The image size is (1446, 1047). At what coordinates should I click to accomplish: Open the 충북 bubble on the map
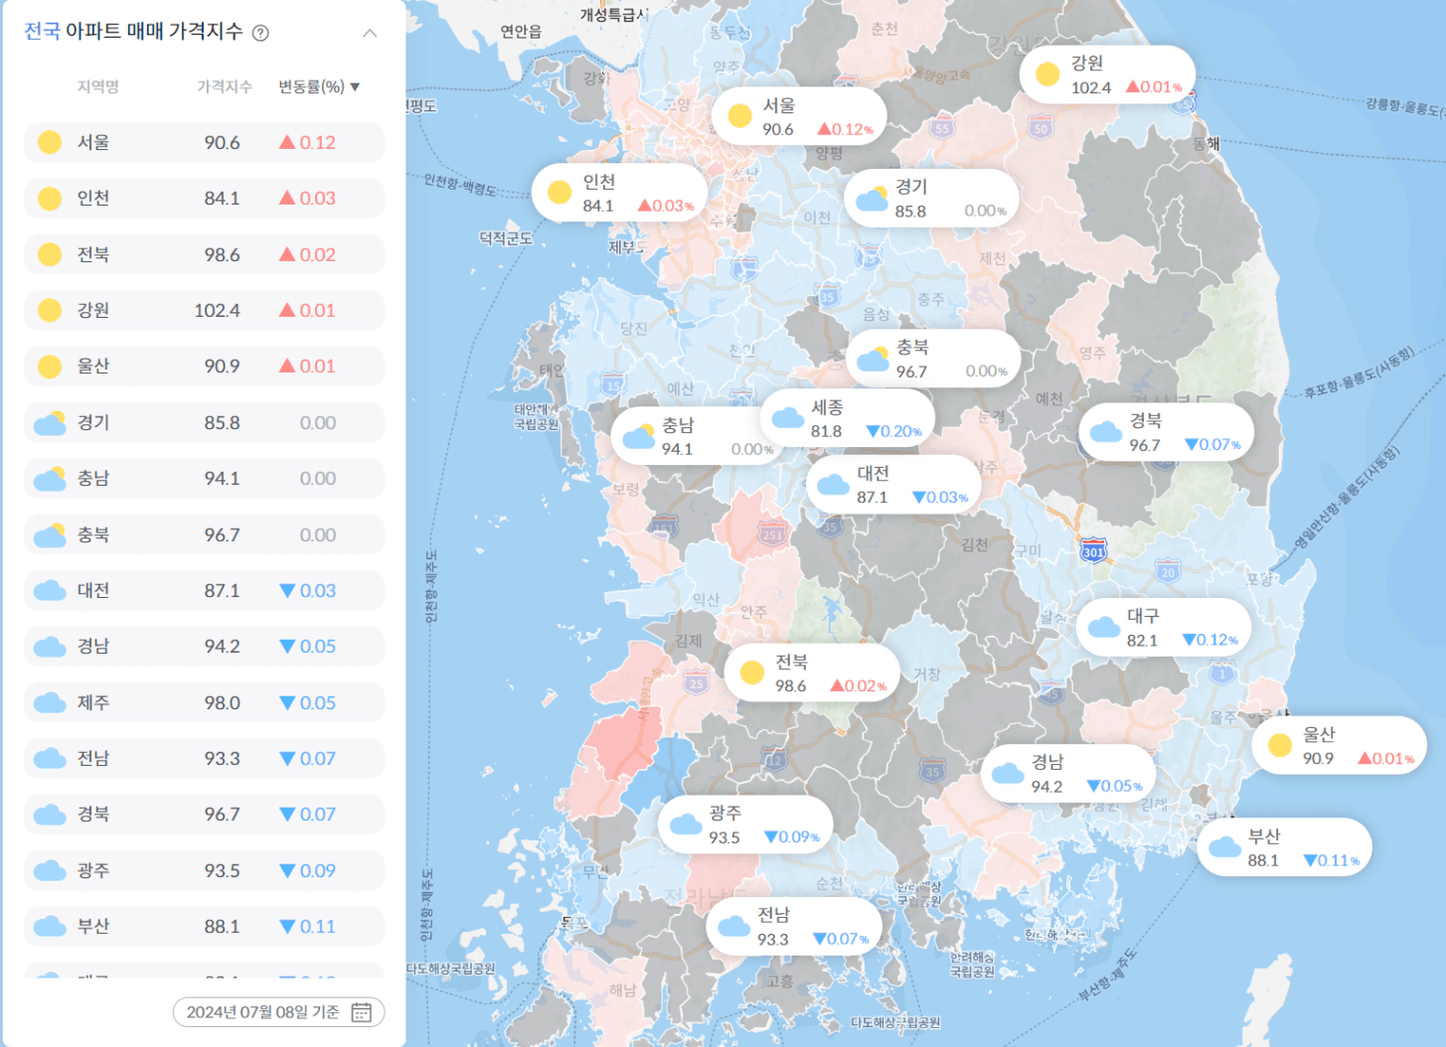pos(933,359)
